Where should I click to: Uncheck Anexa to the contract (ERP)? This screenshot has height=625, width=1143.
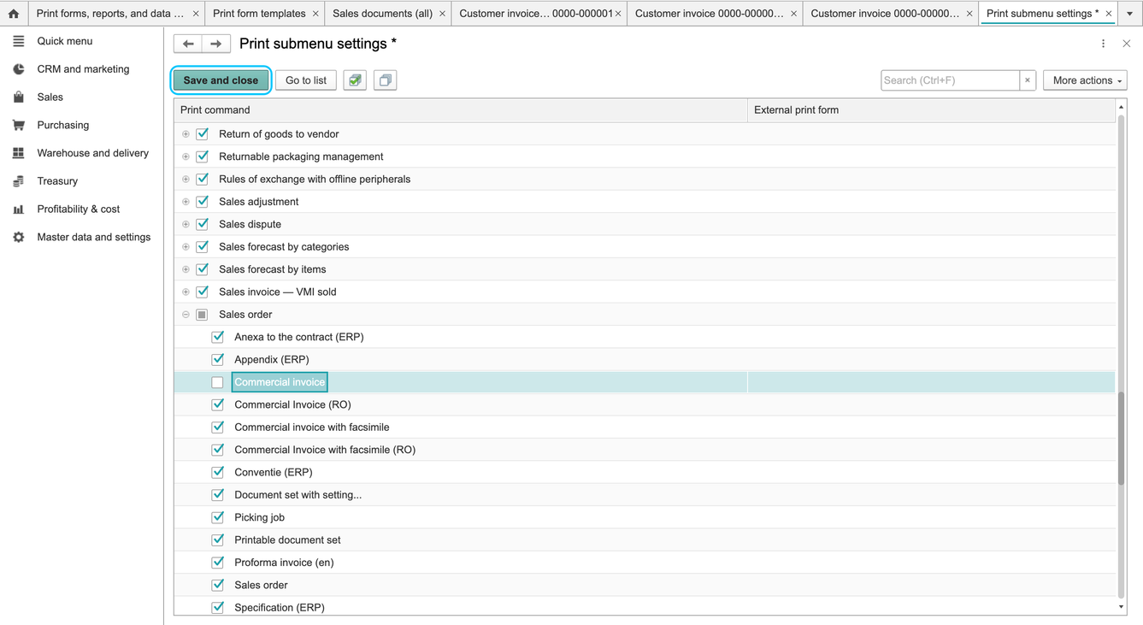218,337
